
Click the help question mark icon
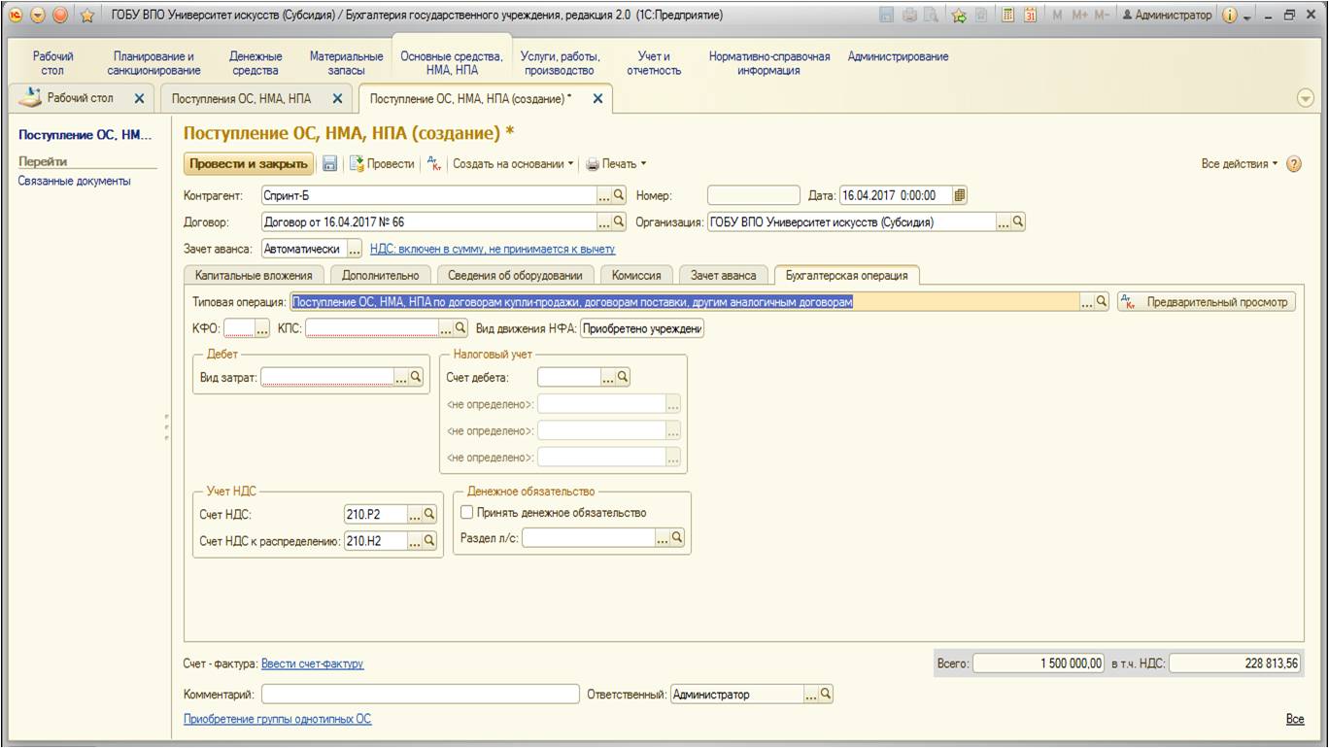pyautogui.click(x=1293, y=164)
